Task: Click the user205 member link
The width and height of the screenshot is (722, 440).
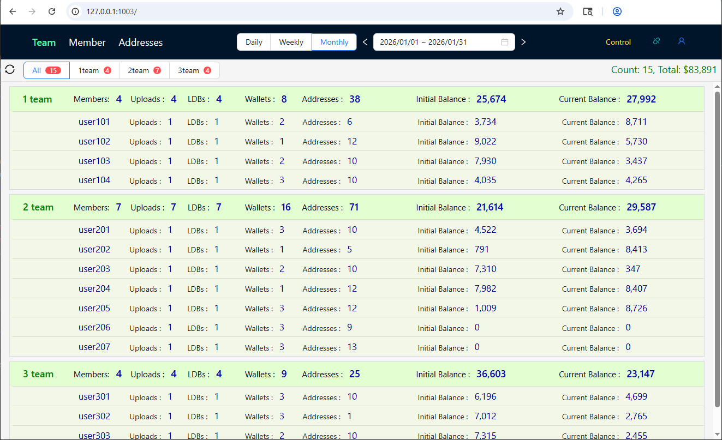Action: tap(94, 308)
